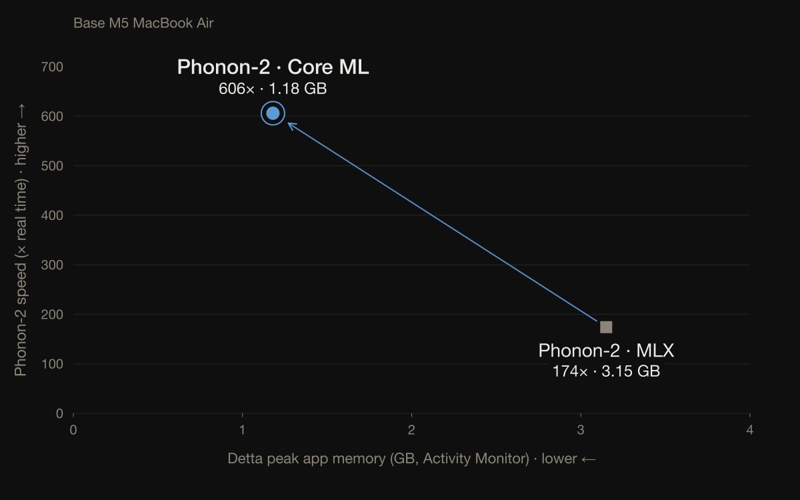Click the Base M5 MacBook Air title
800x500 pixels.
tap(143, 23)
